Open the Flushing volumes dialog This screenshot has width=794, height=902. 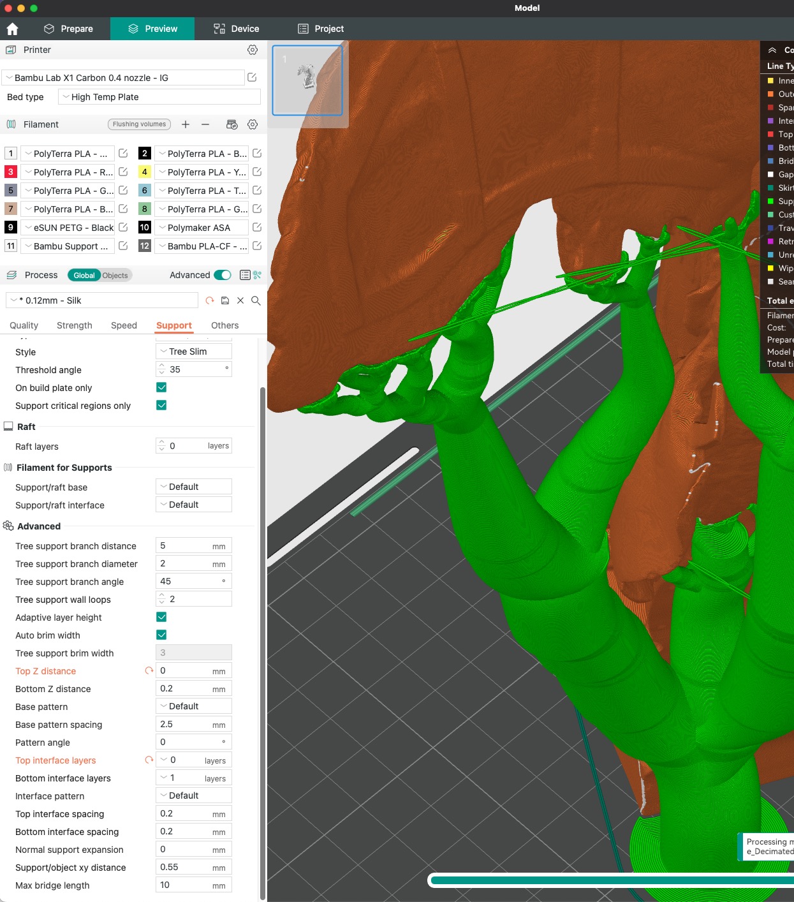click(x=138, y=124)
